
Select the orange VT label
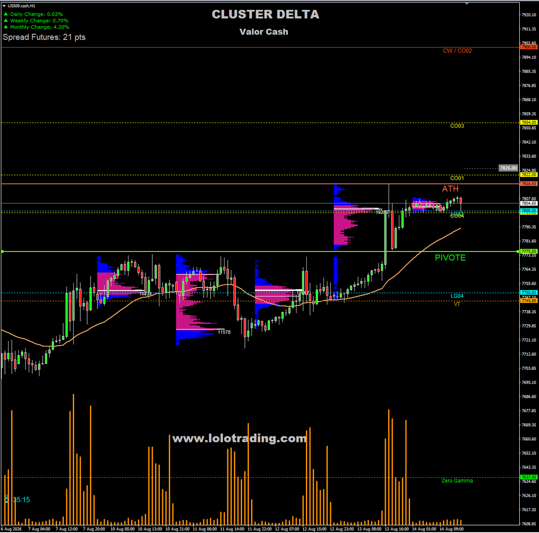457,304
